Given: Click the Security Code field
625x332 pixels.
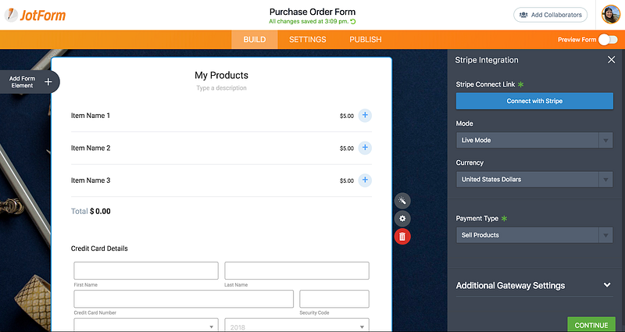Looking at the screenshot, I should pyautogui.click(x=334, y=299).
